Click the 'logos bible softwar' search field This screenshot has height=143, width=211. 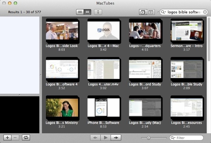tap(184, 12)
